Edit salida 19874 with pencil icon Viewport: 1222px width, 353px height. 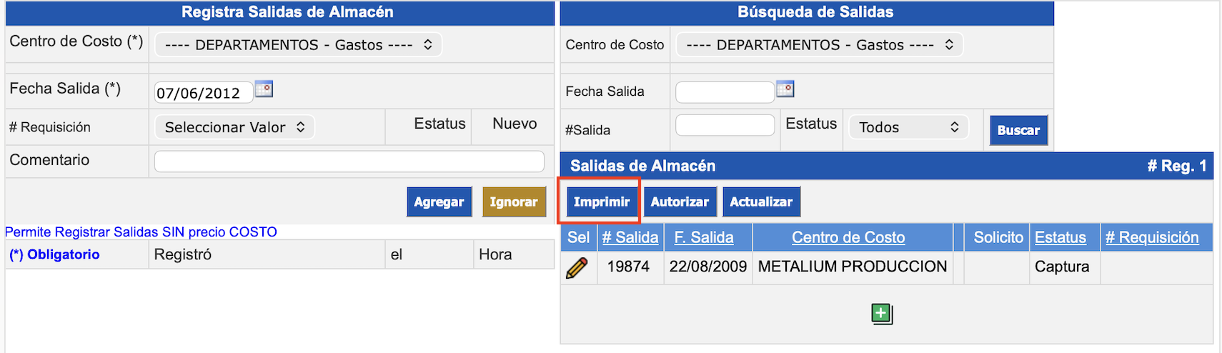(577, 267)
